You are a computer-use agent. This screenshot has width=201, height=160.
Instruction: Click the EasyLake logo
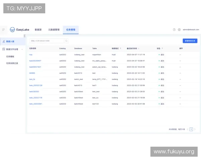coord(19,30)
